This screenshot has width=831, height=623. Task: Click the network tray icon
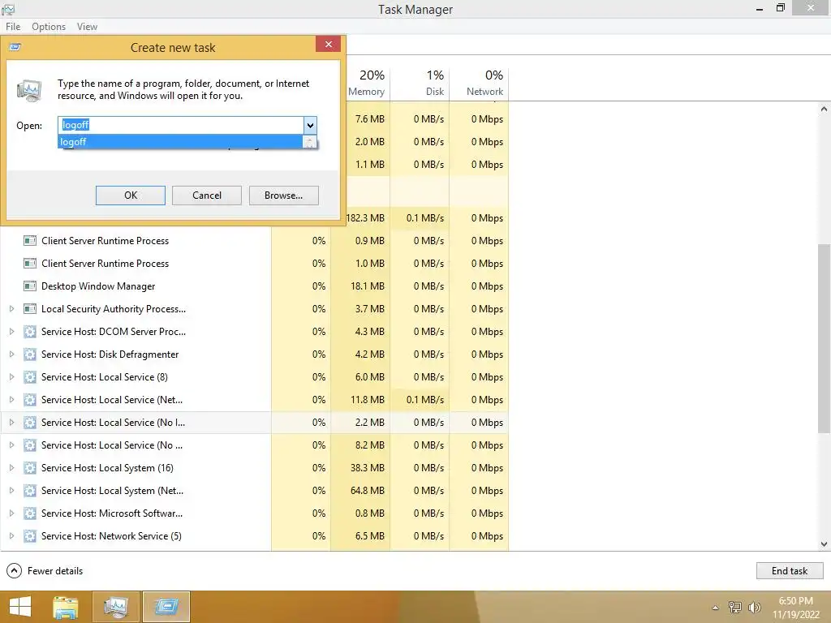(735, 607)
